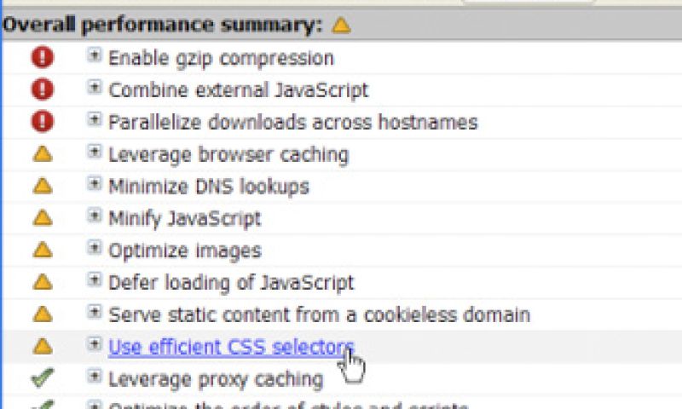The width and height of the screenshot is (682, 409).
Task: Click the green checkmark beside Leverage proxy caching
Action: (x=43, y=377)
